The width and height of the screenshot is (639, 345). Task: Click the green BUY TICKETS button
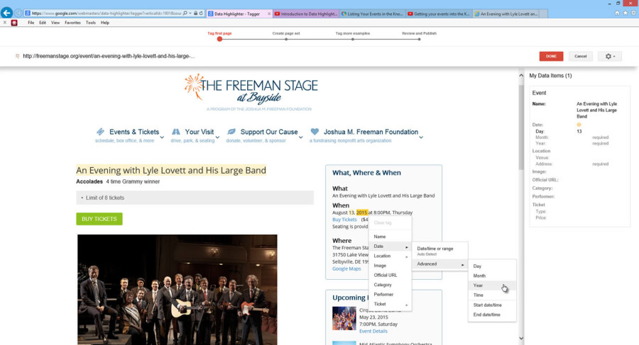point(99,219)
